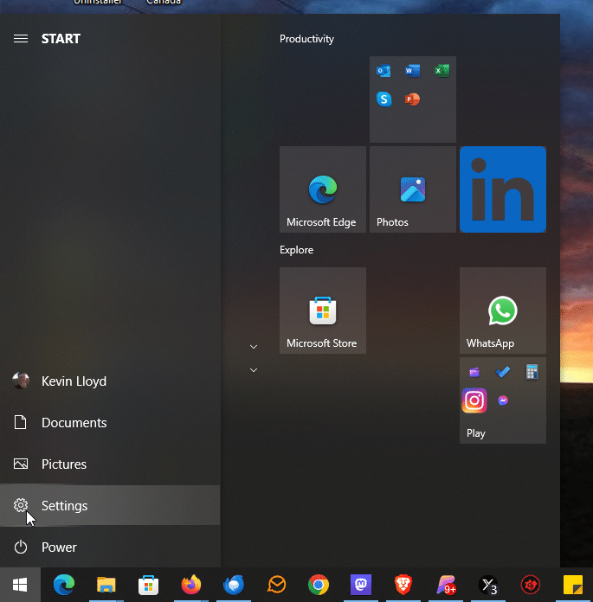
Task: Open the Microsoft Store tile
Action: click(323, 311)
